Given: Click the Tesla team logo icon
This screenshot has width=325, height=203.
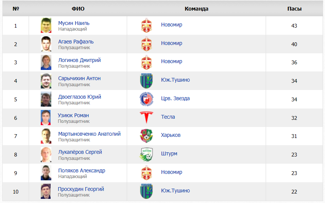Looking at the screenshot, I should click(x=146, y=117).
